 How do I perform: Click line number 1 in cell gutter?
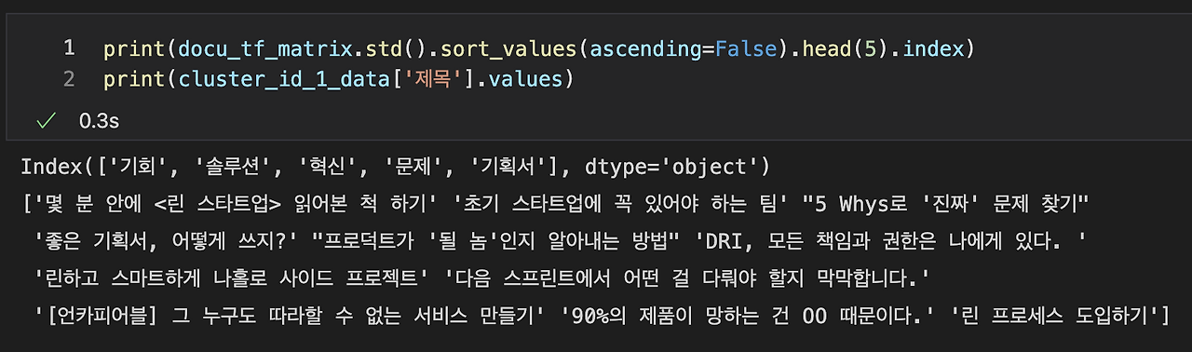click(69, 48)
